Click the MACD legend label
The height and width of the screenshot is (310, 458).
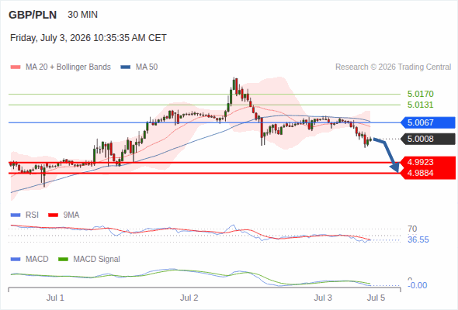click(36, 259)
